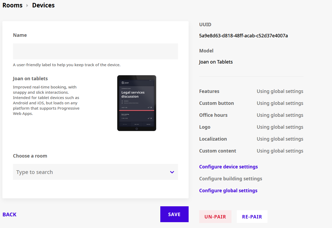Open Configure building settings link
Screen dimensions: 332x228
(x=230, y=179)
